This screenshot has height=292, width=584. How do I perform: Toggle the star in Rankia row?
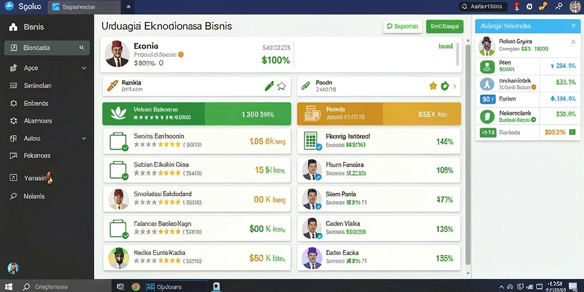point(282,87)
